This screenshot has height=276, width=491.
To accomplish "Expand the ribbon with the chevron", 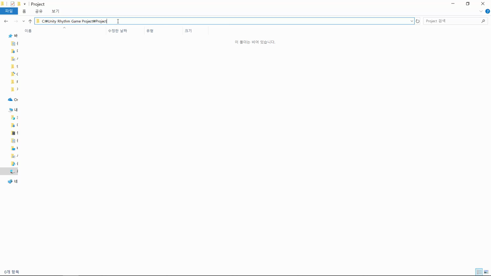I will tap(481, 11).
